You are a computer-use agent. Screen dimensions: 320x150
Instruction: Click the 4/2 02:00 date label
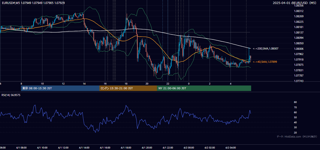[210, 148]
